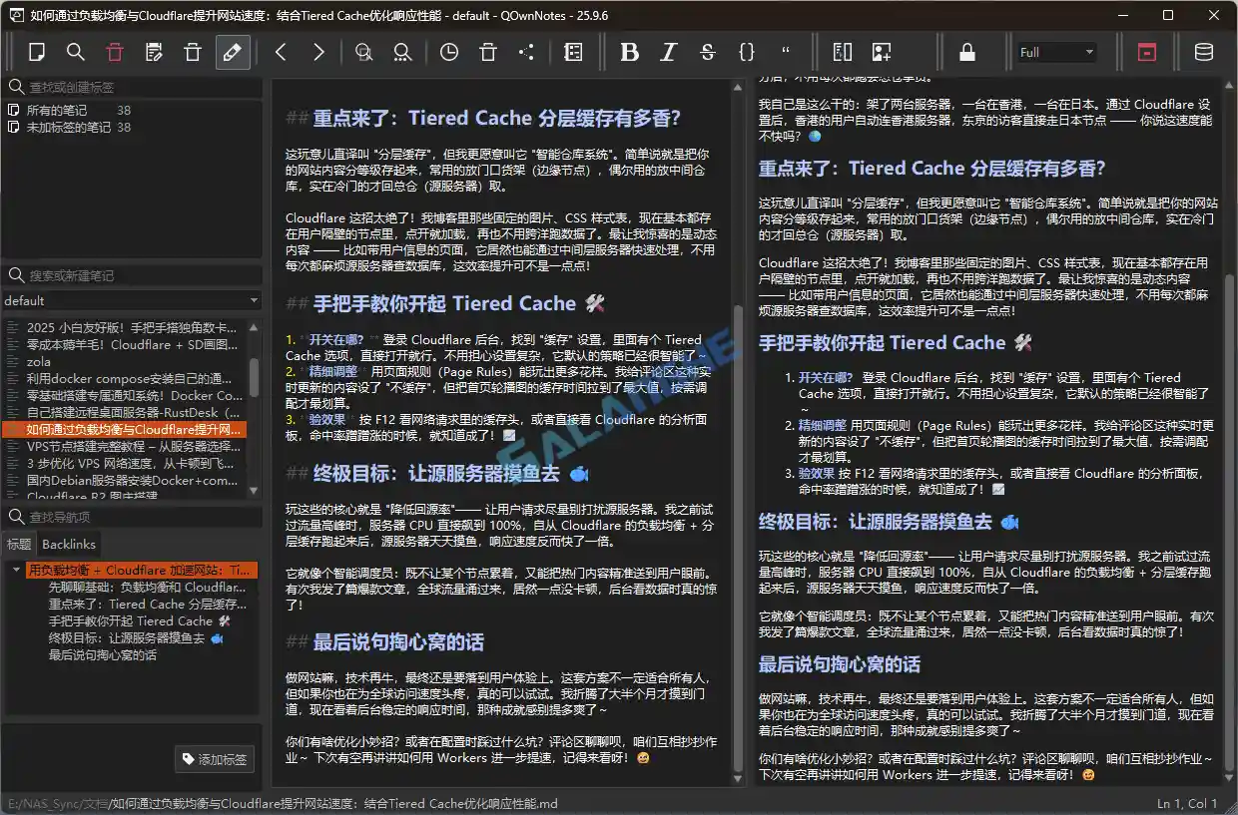Toggle italic formatting
This screenshot has width=1238, height=815.
point(668,51)
